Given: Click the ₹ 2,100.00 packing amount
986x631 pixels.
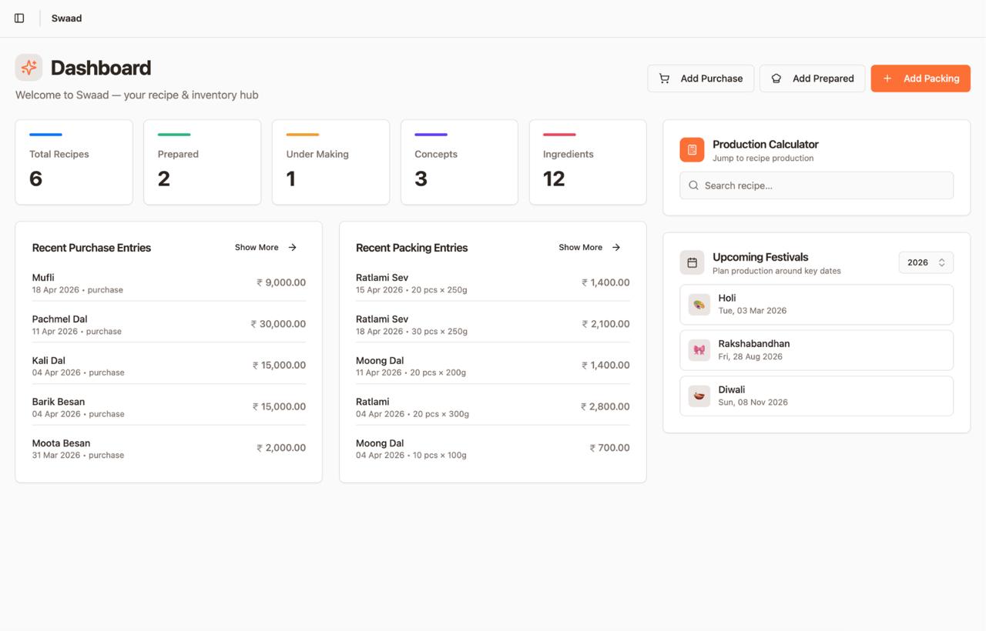Looking at the screenshot, I should (x=605, y=324).
